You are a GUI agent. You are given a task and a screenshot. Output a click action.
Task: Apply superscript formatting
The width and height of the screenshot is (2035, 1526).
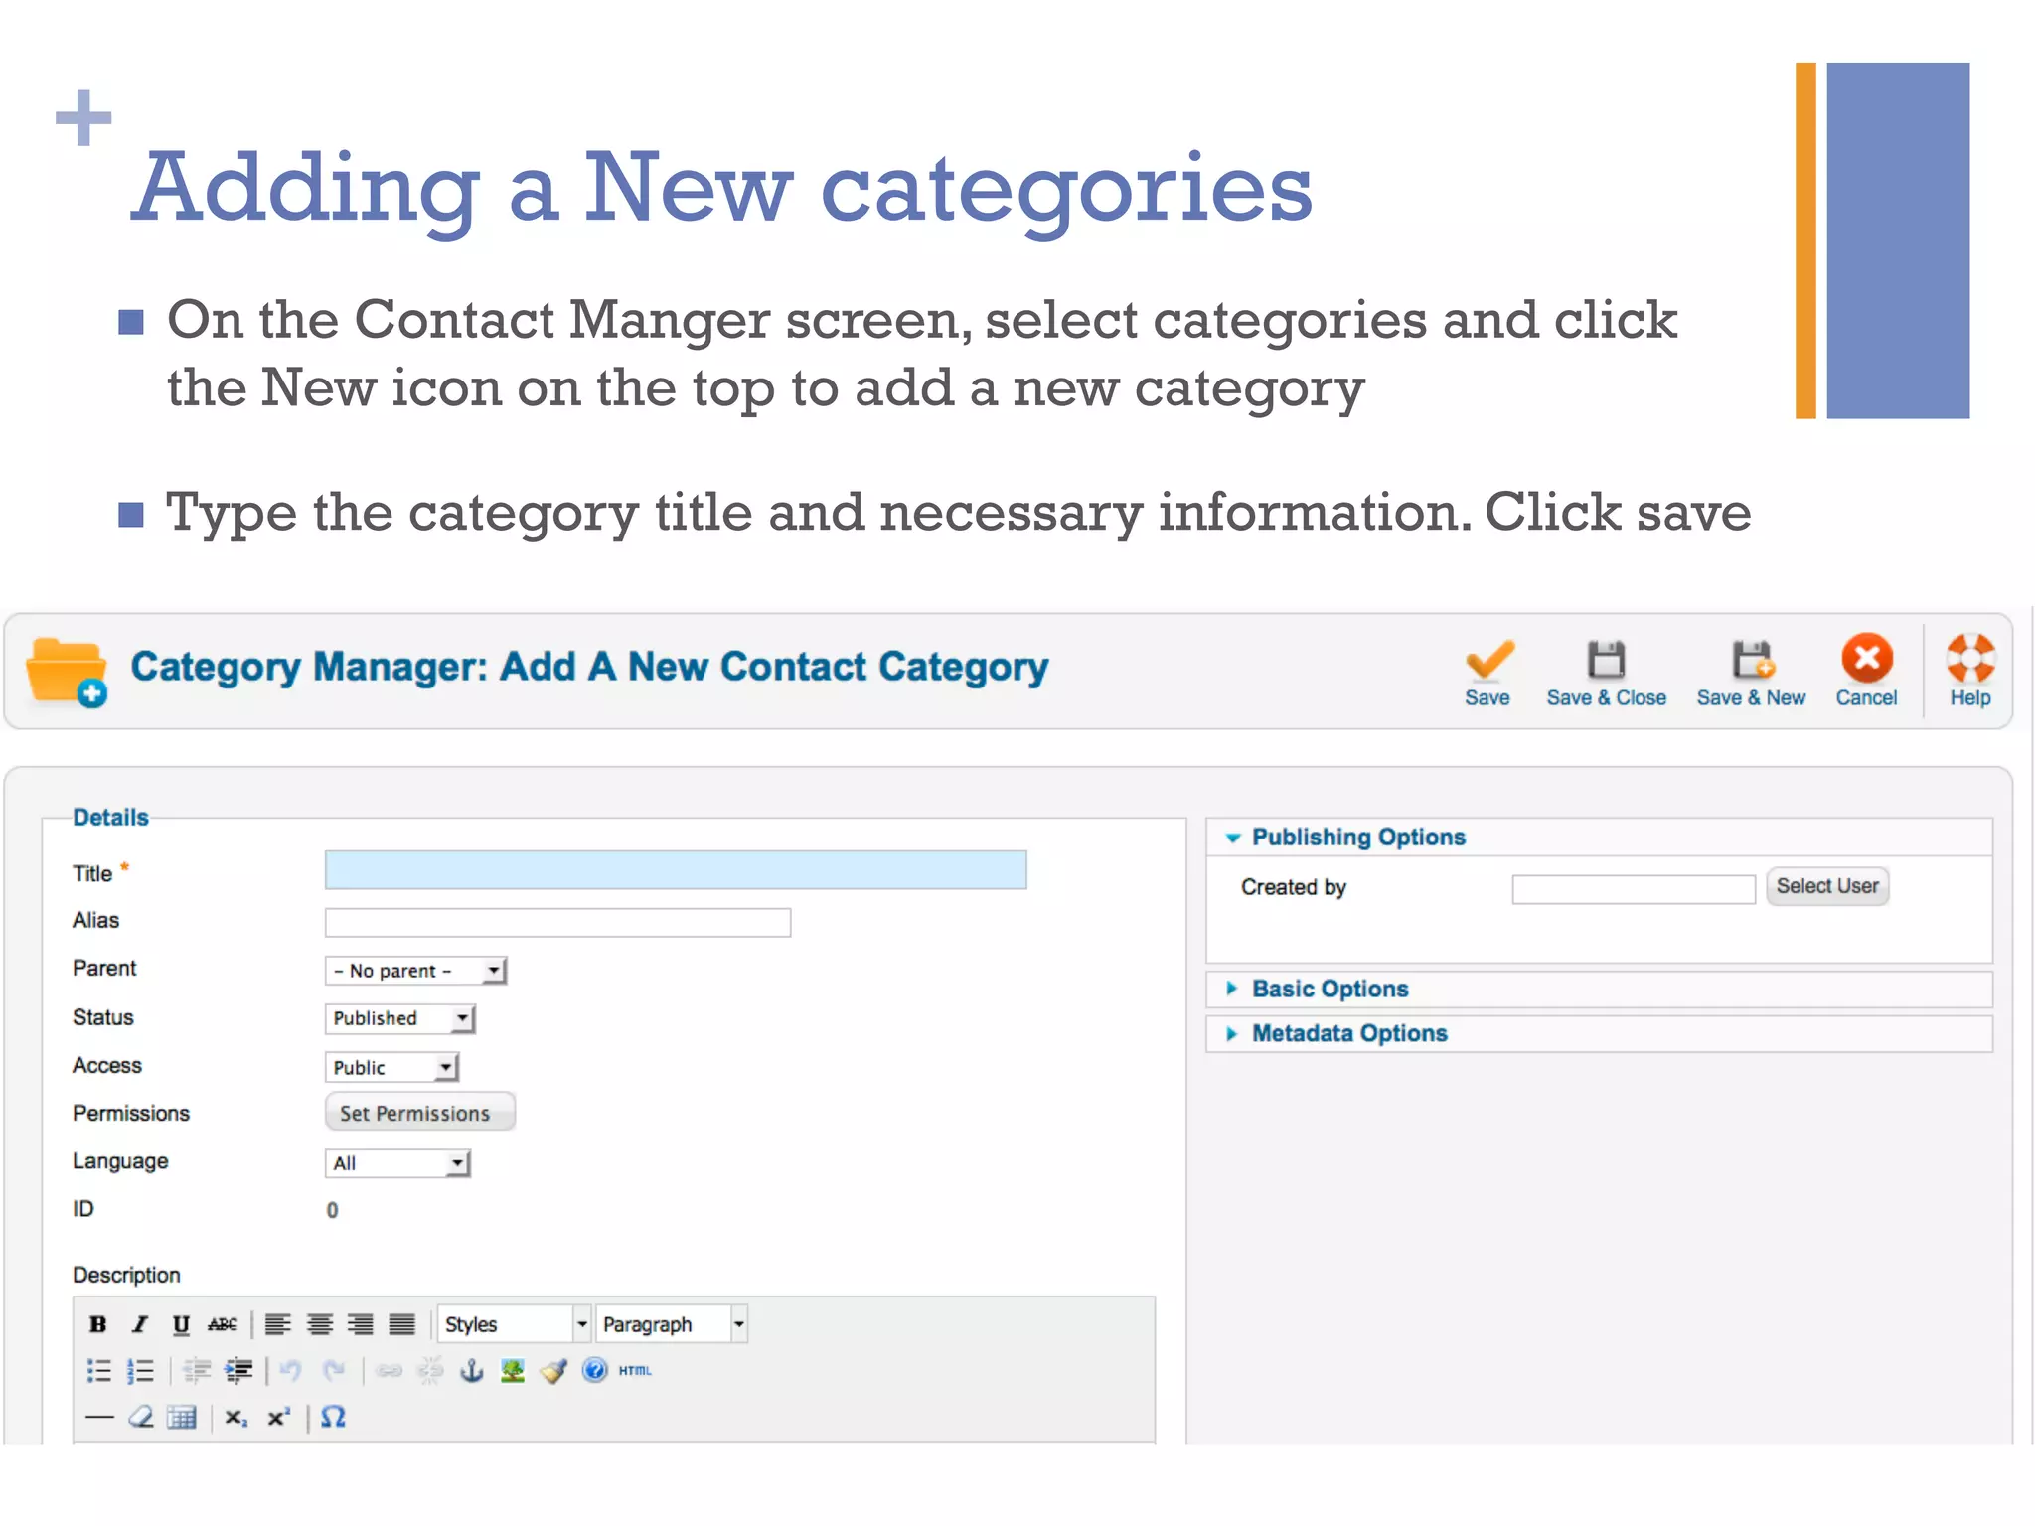tap(278, 1418)
